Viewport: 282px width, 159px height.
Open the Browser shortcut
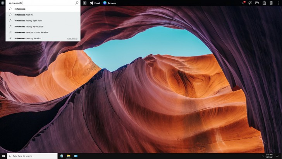(110, 3)
